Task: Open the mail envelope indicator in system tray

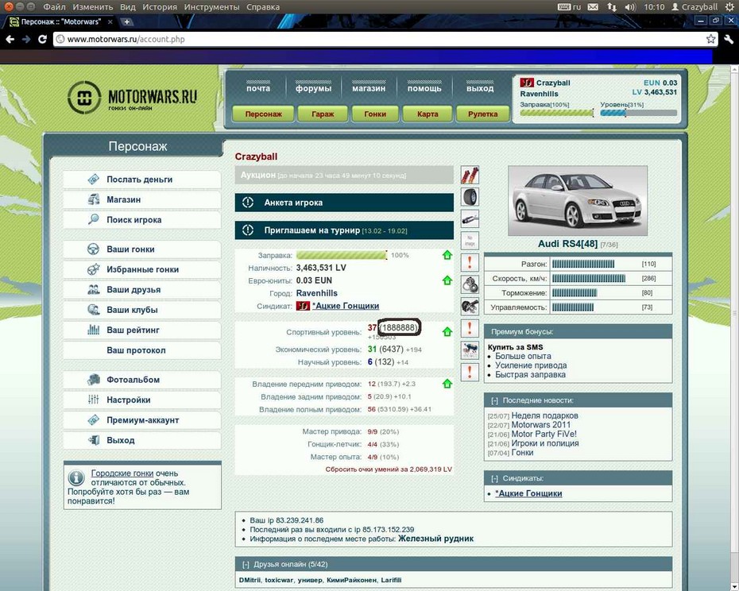Action: click(x=594, y=7)
